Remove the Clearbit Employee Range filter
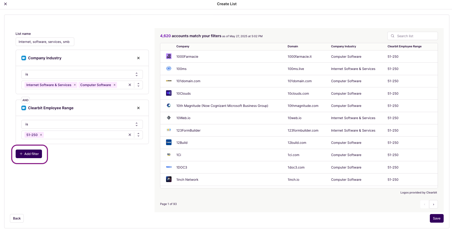The height and width of the screenshot is (232, 452). point(138,108)
